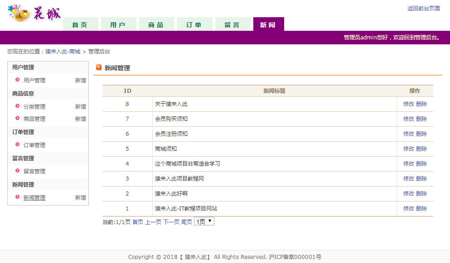The image size is (450, 263).
Task: Click the bullet icon beside 分类管理
Action: point(18,106)
